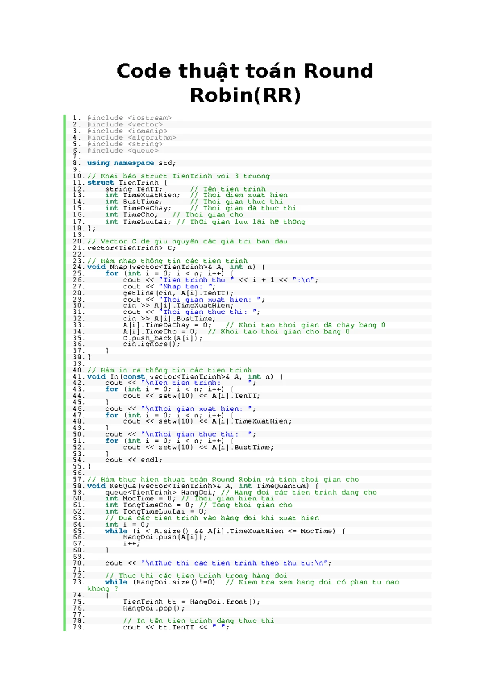Click the "#include <vector>" line
The width and height of the screenshot is (491, 694).
pos(125,124)
